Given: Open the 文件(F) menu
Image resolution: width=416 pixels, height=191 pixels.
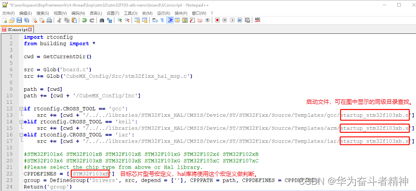Looking at the screenshot, I should tap(8, 13).
